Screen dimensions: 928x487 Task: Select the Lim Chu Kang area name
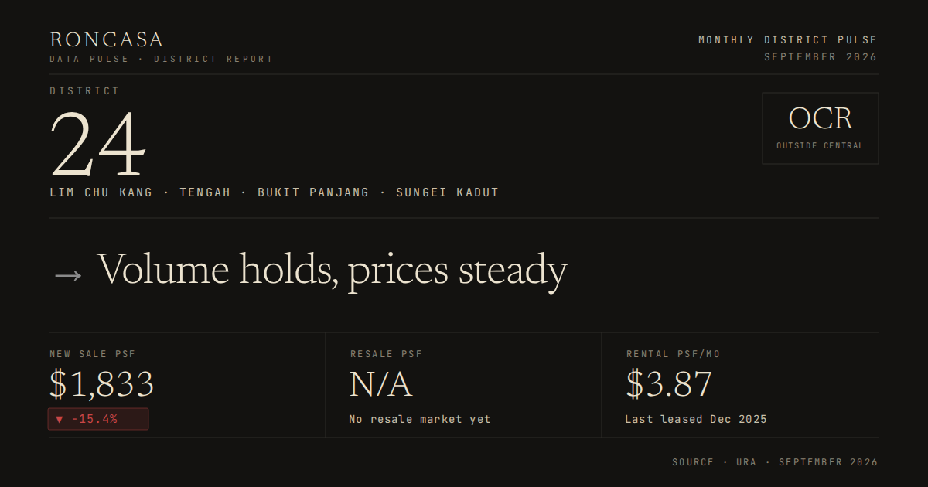pos(101,192)
